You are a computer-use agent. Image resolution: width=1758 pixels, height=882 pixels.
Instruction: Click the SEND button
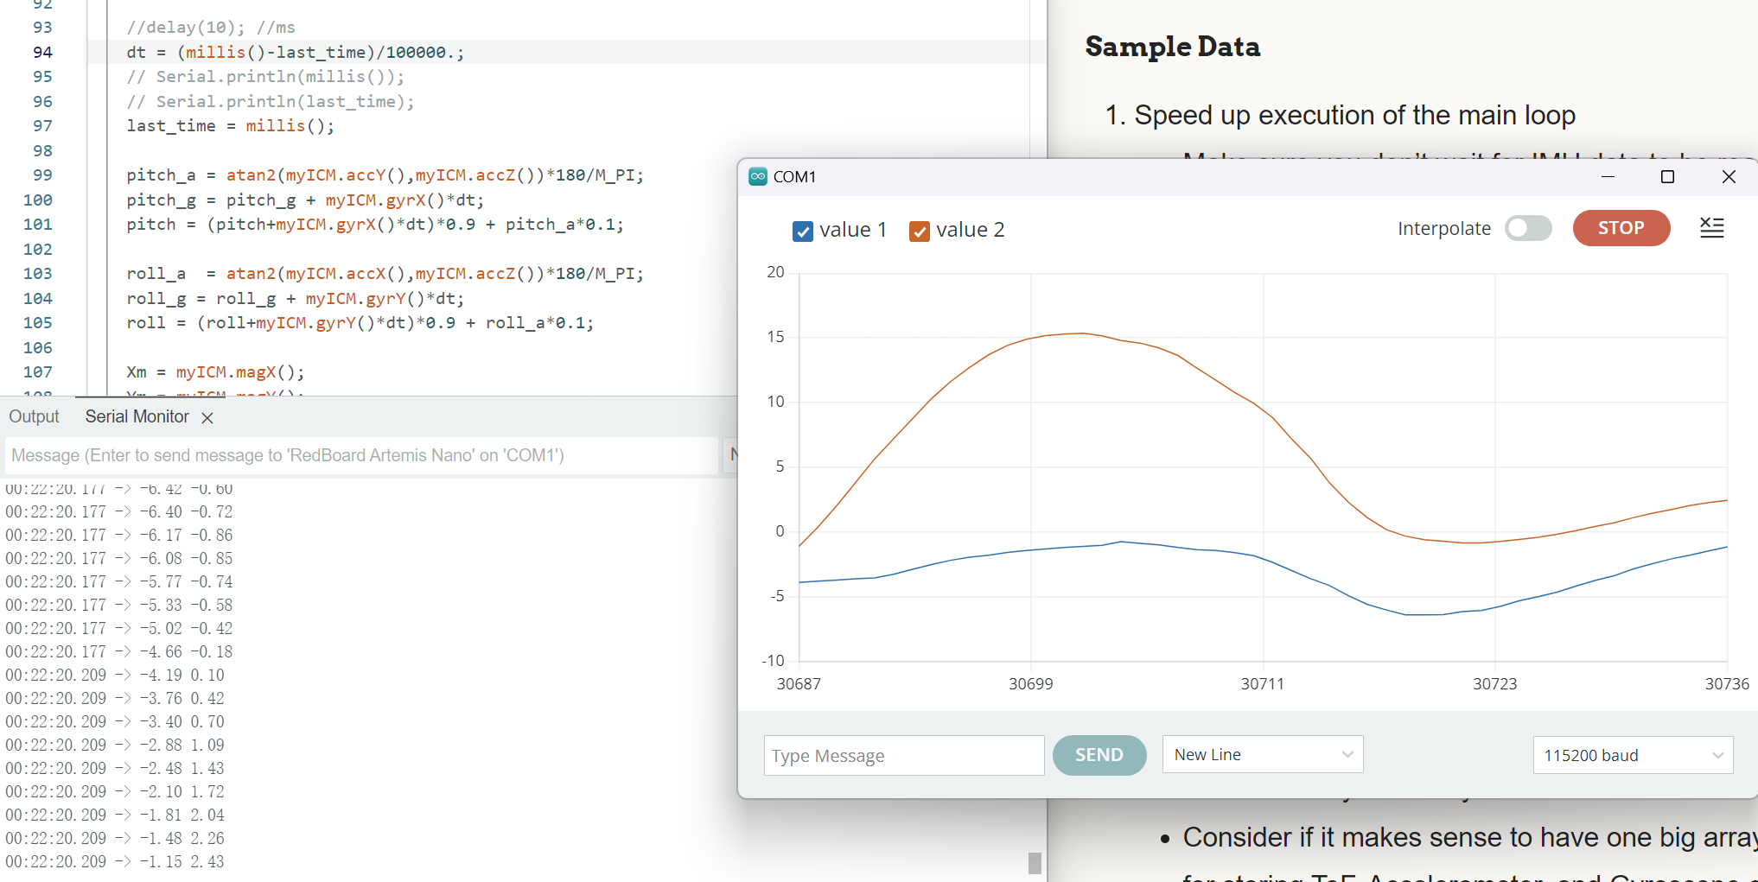pyautogui.click(x=1099, y=755)
